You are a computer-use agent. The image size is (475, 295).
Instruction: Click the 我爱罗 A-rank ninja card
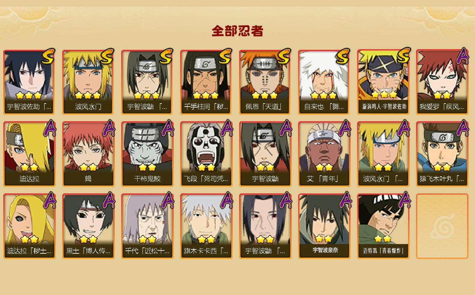click(x=442, y=82)
